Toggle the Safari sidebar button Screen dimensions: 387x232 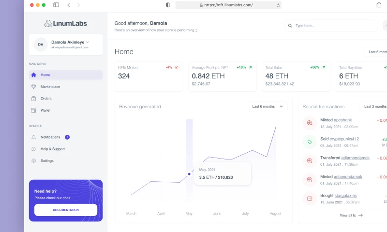point(56,5)
